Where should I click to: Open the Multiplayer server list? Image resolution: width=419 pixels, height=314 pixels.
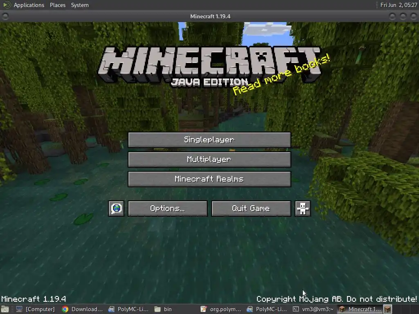point(209,159)
